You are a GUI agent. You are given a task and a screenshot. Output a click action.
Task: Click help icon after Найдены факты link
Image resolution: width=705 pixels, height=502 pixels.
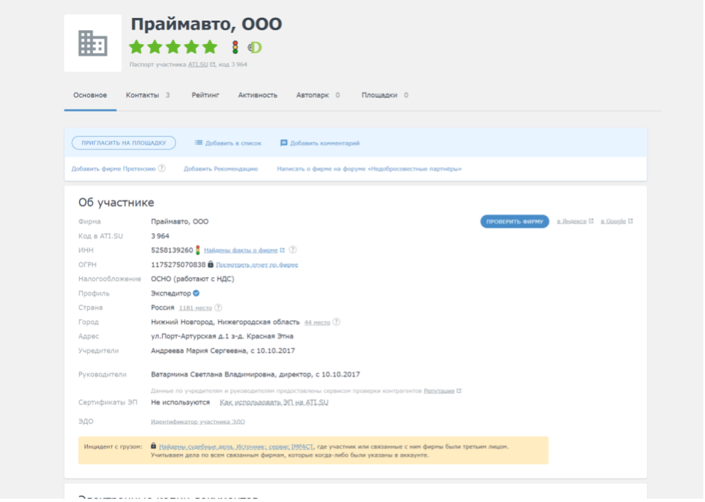(293, 250)
